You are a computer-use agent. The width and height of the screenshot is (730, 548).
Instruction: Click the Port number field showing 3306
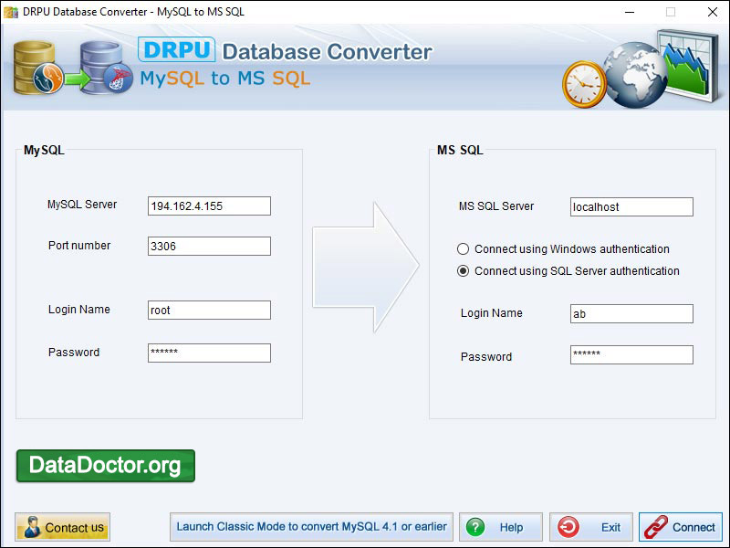(208, 246)
